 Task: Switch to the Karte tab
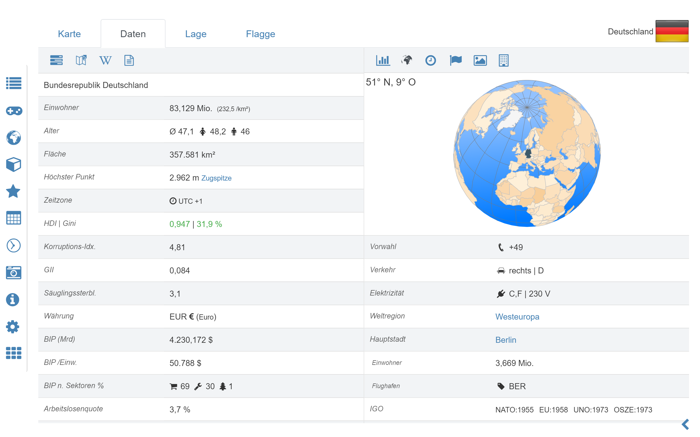pyautogui.click(x=69, y=34)
